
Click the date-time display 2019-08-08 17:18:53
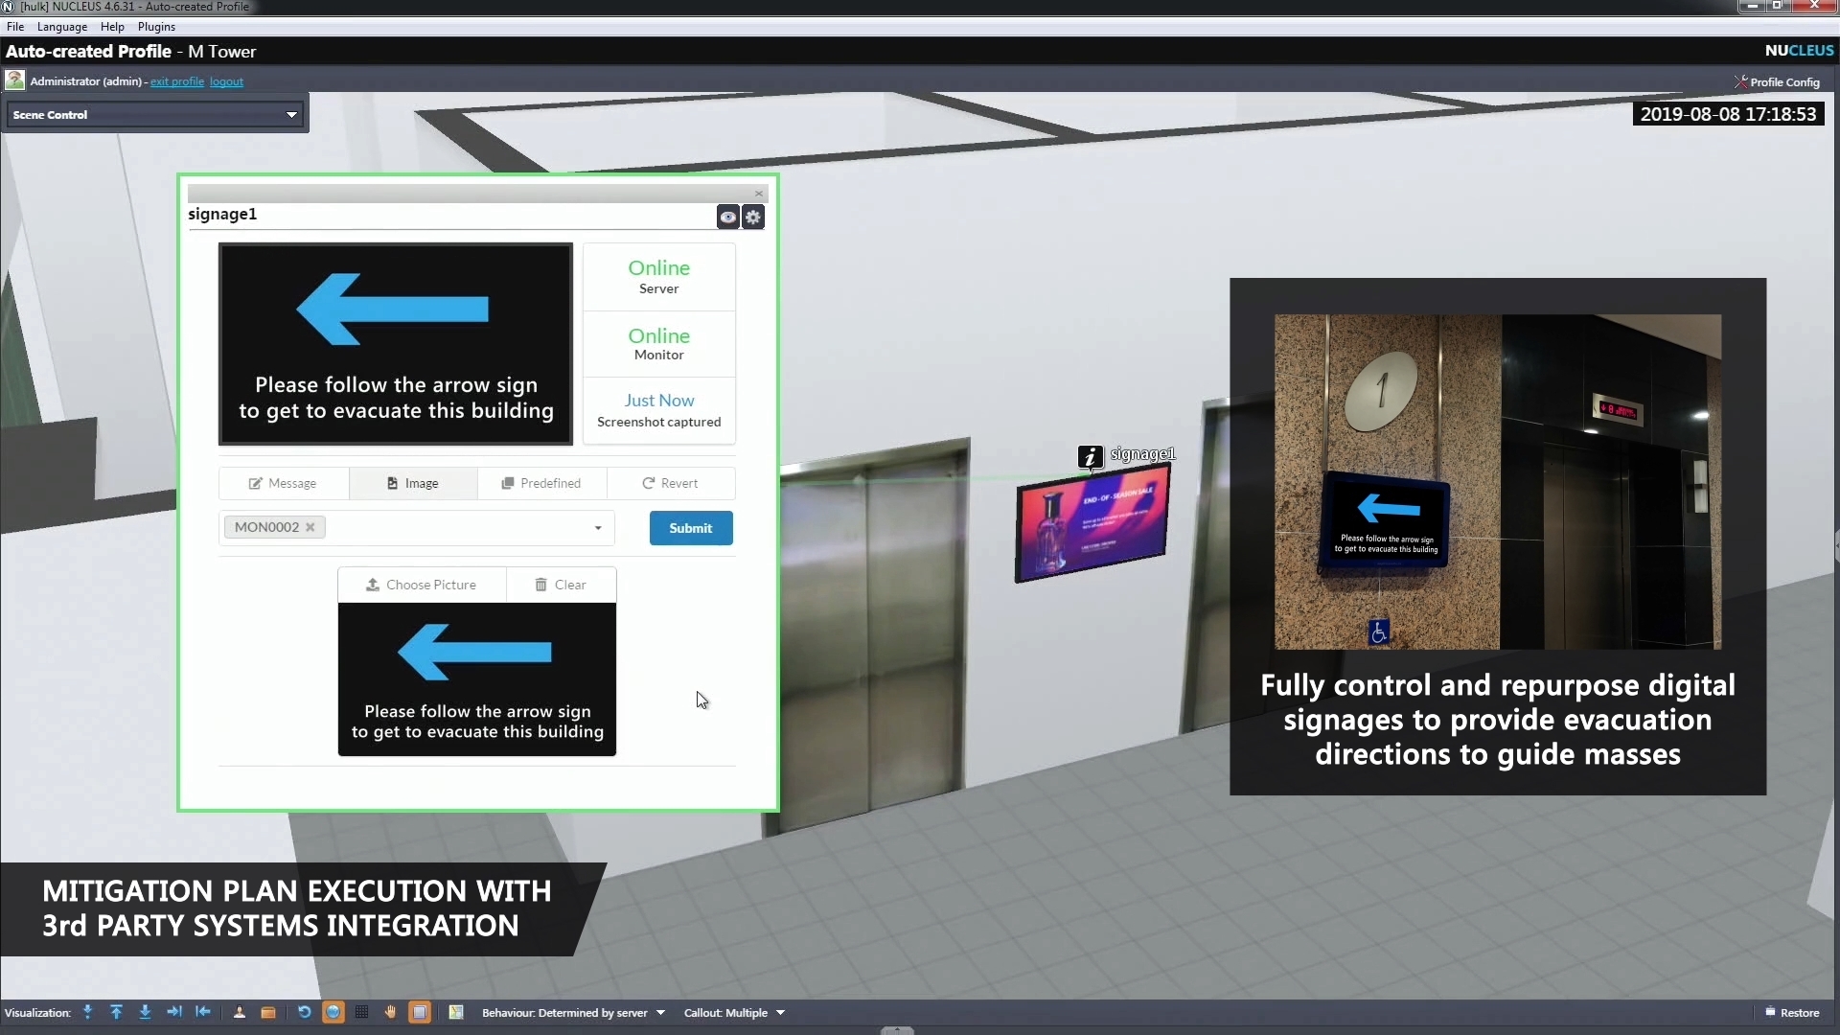[1728, 114]
